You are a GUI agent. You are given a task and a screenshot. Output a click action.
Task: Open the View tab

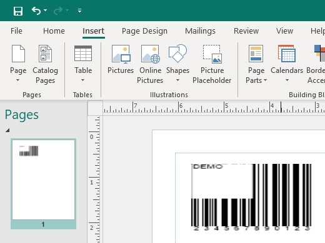[284, 31]
